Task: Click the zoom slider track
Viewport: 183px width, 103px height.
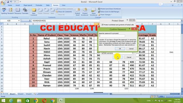Action: [173, 96]
